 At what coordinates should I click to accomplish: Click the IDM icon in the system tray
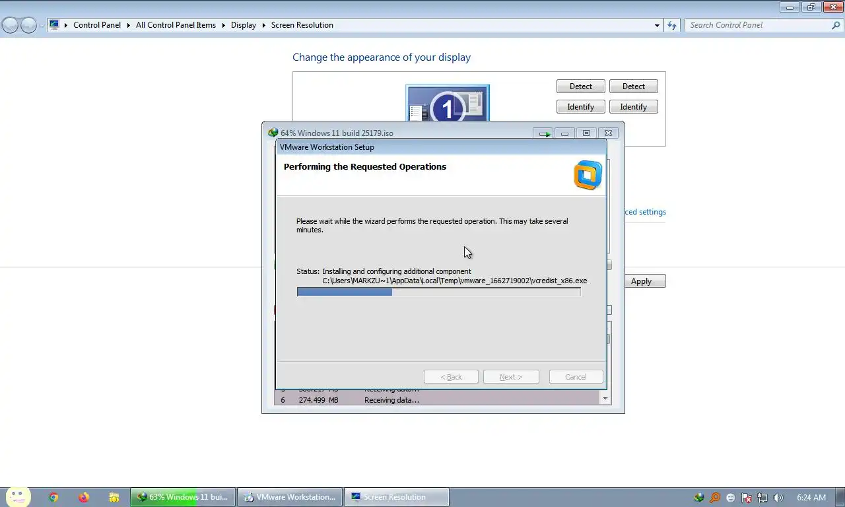(x=699, y=498)
